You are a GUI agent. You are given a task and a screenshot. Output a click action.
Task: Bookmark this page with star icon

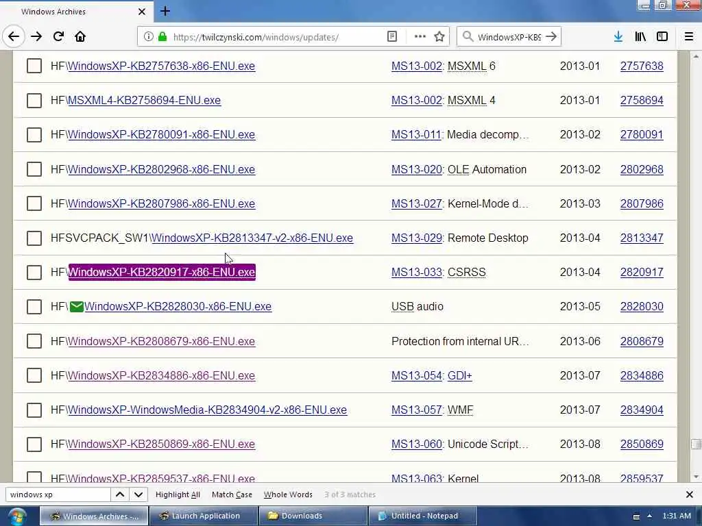click(x=439, y=37)
